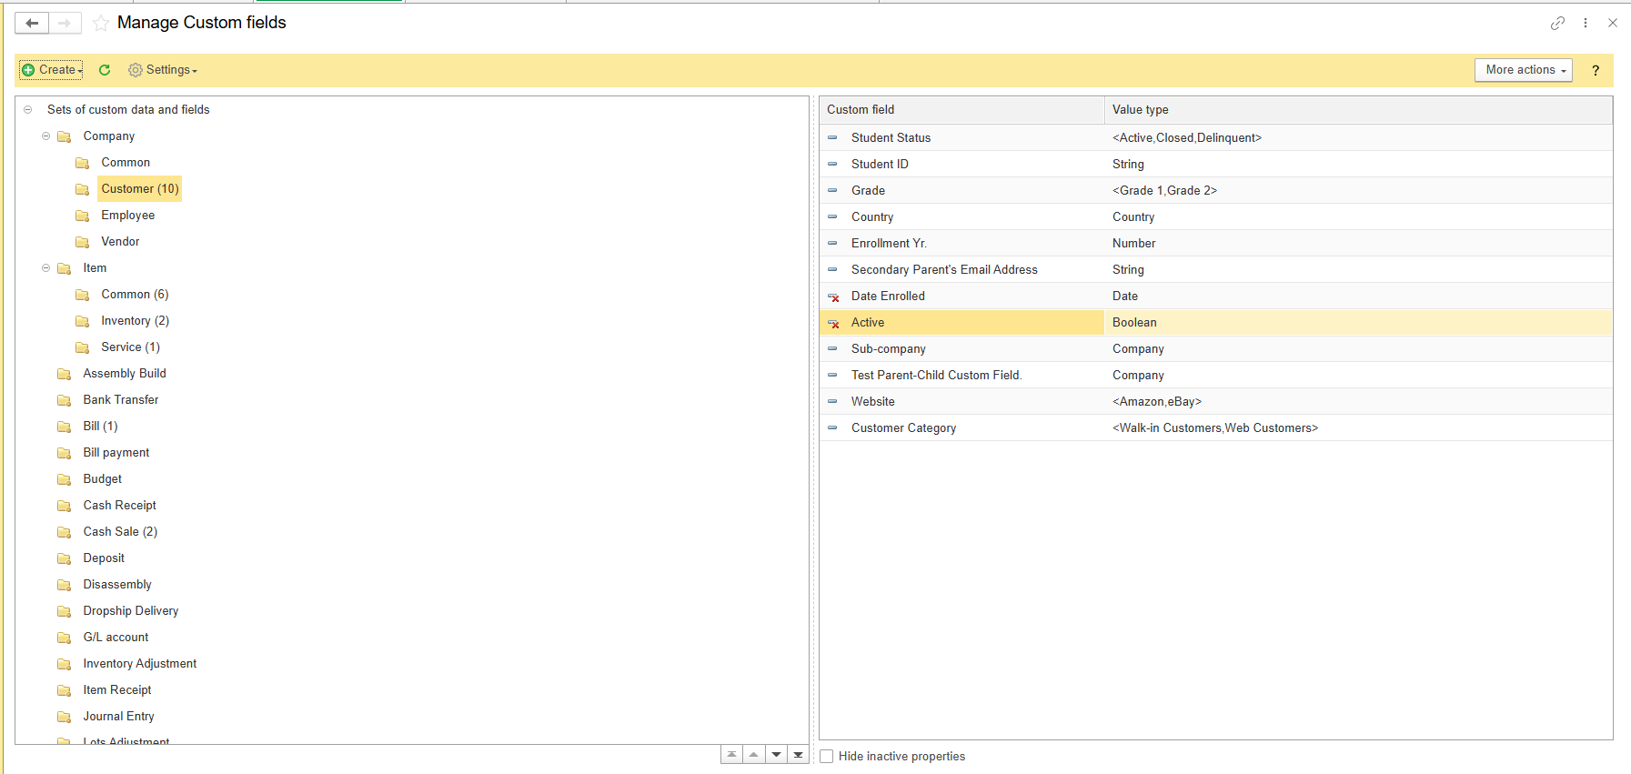
Task: Select the Date Enrolled inactive field
Action: pyautogui.click(x=888, y=297)
